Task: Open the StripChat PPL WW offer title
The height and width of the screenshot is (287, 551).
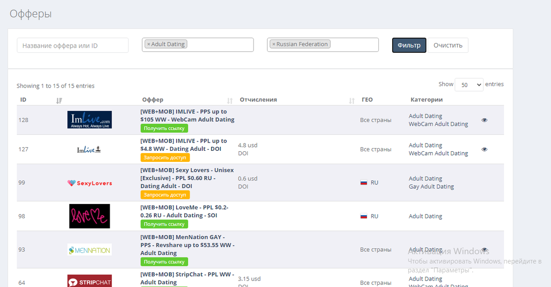Action: (187, 279)
